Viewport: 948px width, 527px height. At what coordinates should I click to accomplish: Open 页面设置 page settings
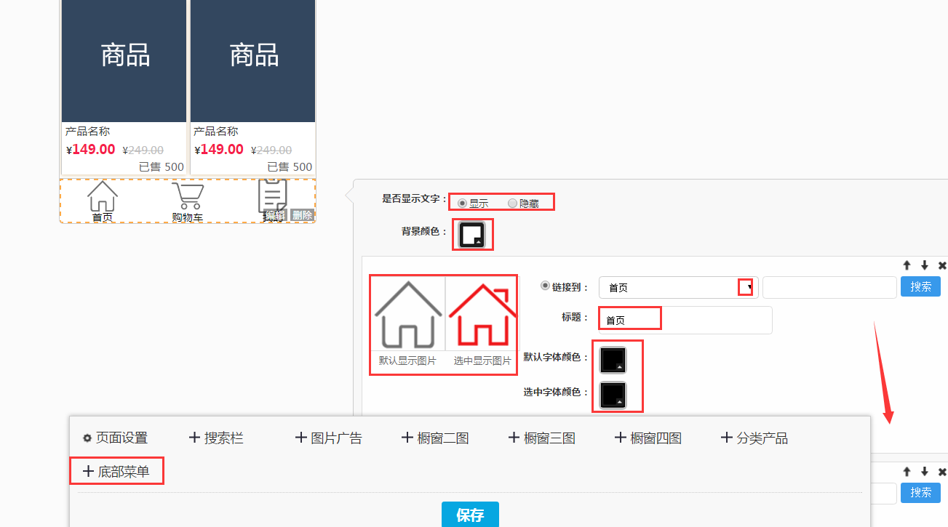point(116,438)
